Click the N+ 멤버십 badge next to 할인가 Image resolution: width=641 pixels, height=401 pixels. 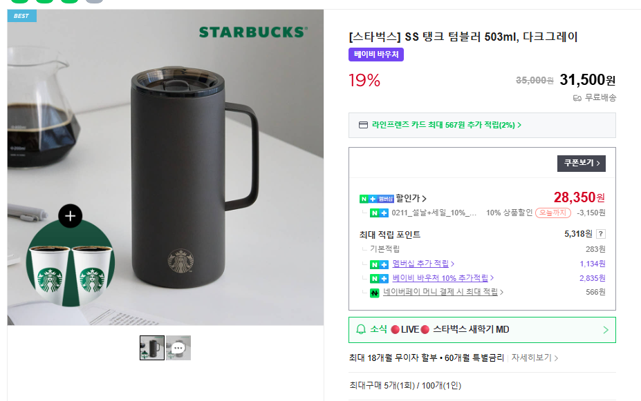[x=376, y=199]
